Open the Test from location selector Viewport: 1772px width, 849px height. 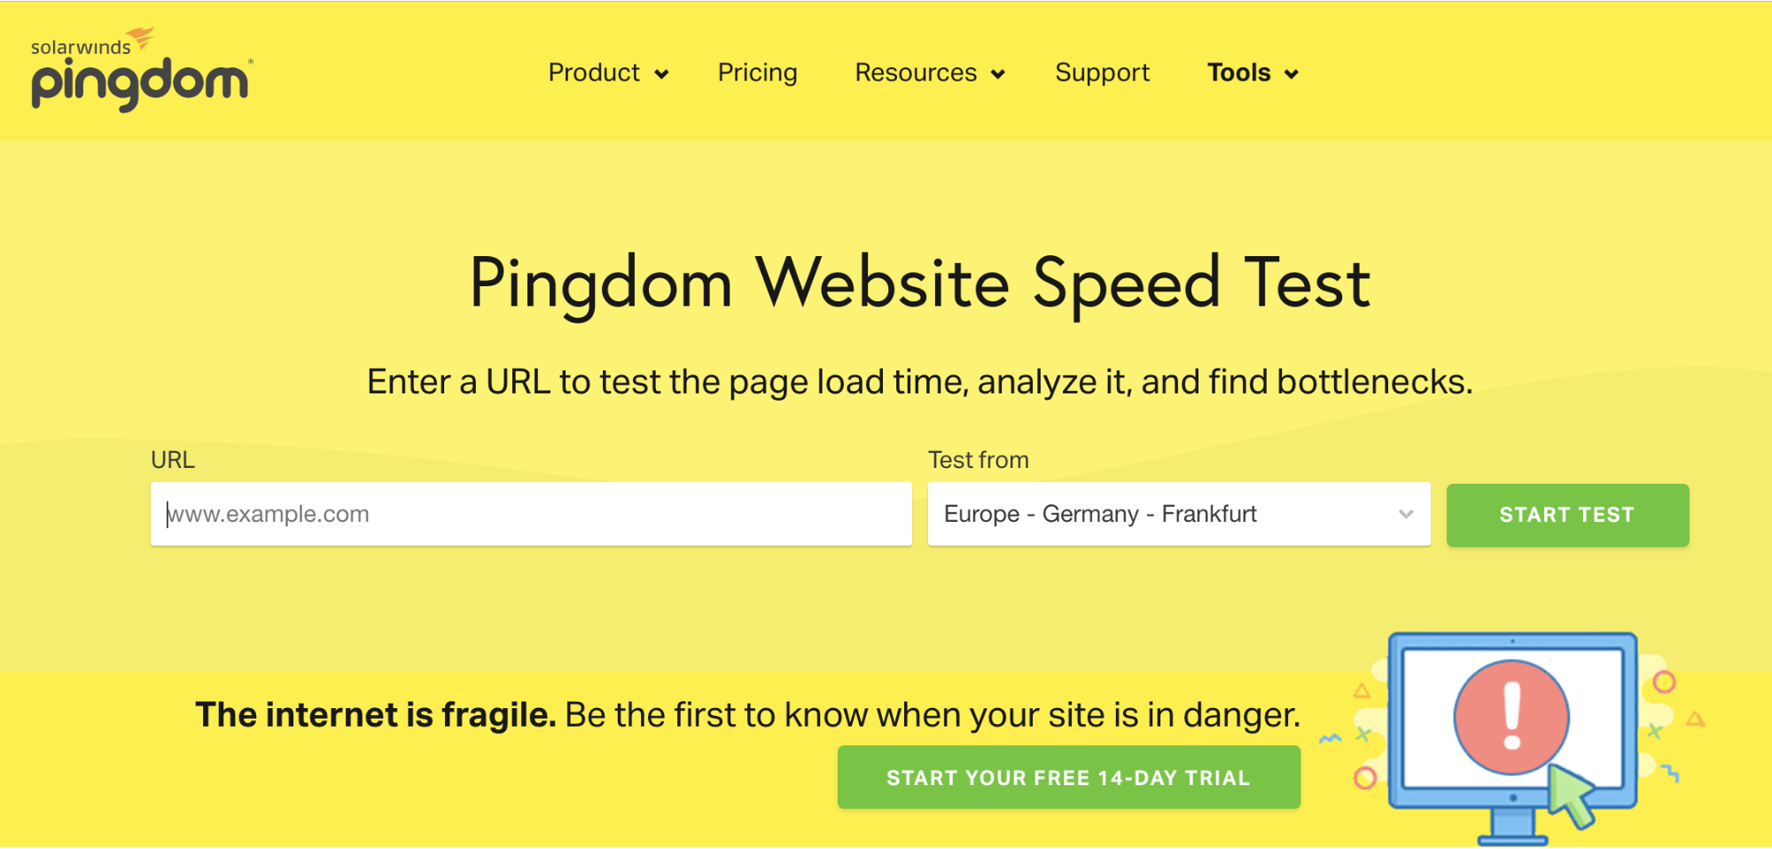[1179, 514]
